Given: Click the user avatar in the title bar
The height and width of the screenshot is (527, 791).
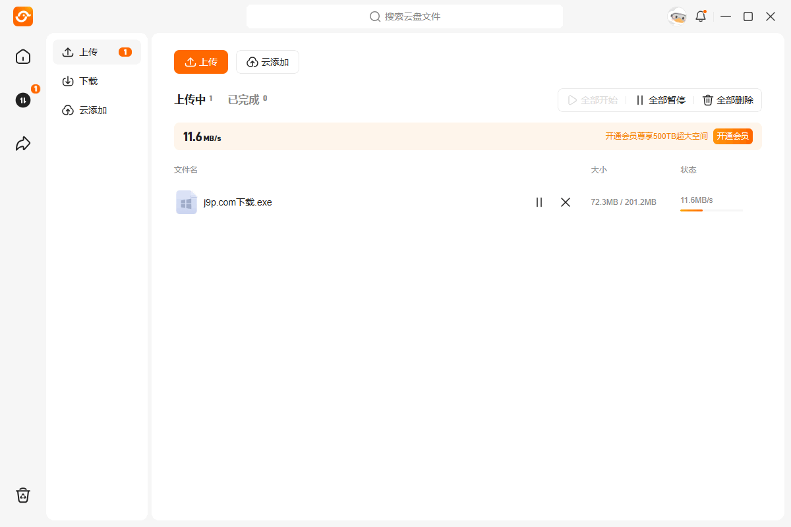Looking at the screenshot, I should 677,16.
